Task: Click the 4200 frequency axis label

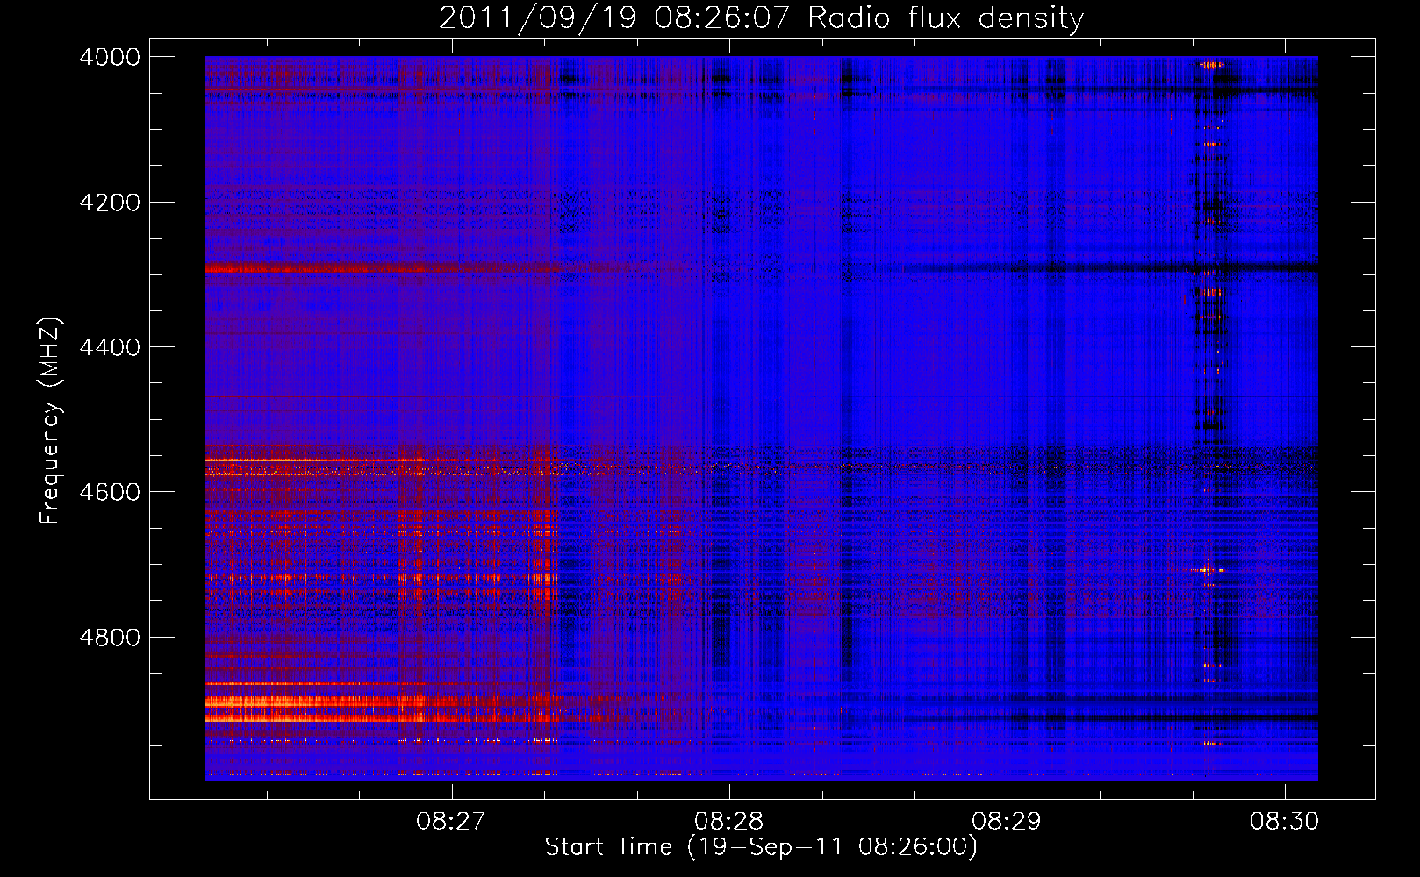Action: pyautogui.click(x=110, y=203)
